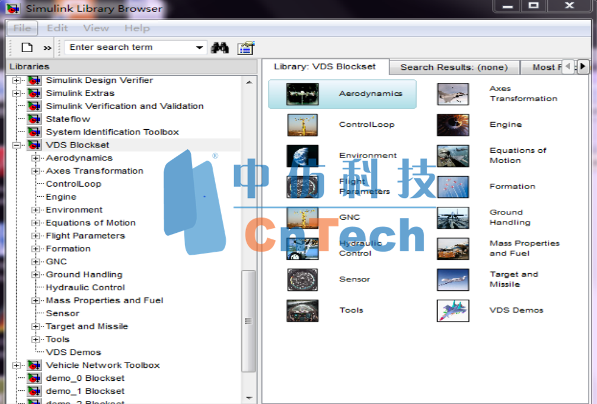Expand the Environment tree node
This screenshot has width=597, height=404.
click(36, 210)
